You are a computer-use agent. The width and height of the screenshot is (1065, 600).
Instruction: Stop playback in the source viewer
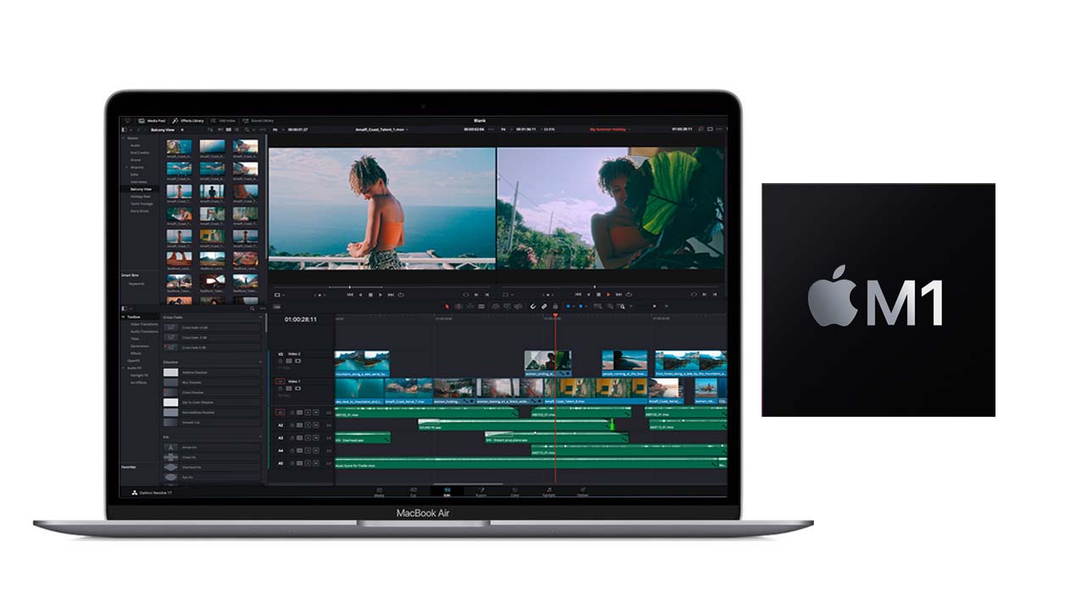(x=370, y=294)
